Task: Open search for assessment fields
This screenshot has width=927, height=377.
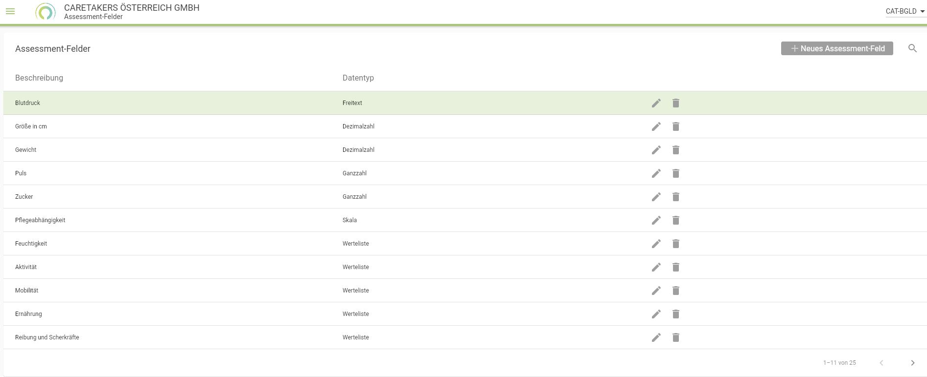Action: point(912,48)
